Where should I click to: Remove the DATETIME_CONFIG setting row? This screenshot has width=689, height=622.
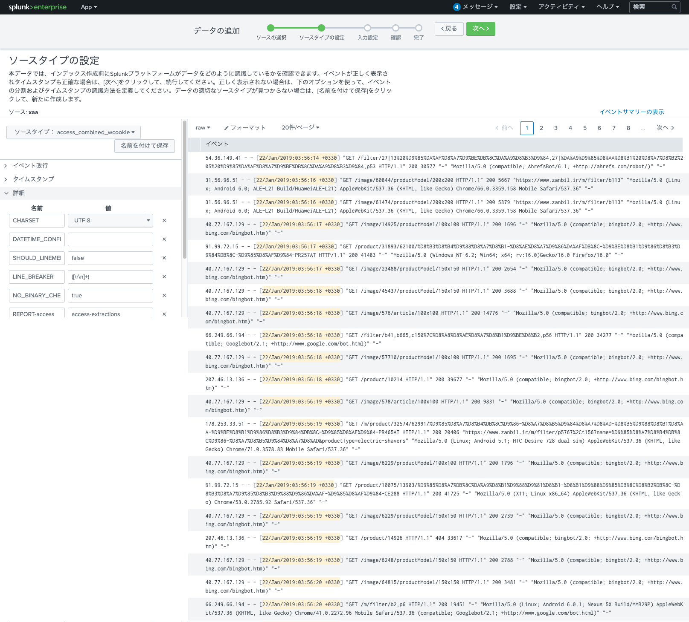tap(164, 239)
